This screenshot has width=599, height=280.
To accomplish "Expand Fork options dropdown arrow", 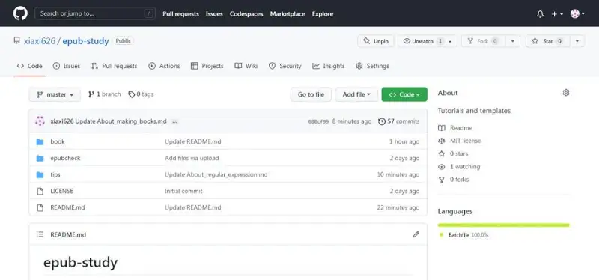I will point(513,41).
